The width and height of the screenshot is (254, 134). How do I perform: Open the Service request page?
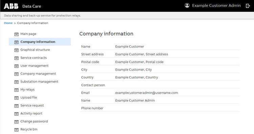[x=32, y=106]
